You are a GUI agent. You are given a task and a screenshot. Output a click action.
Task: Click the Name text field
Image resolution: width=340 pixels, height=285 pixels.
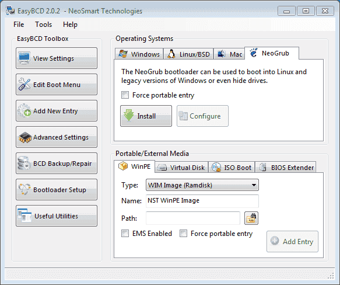click(202, 201)
